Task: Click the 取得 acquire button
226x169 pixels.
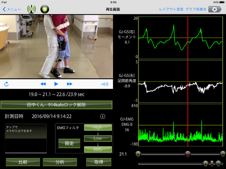Action: [x=99, y=162]
